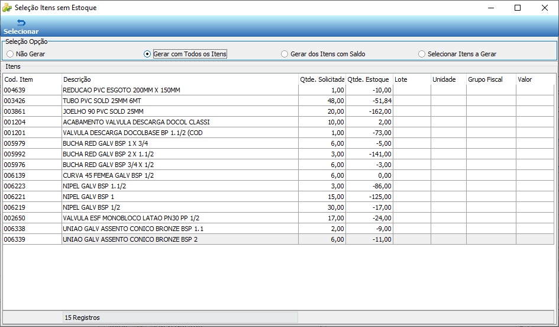Minimize the Seleção Itens sem Estoque window
Viewport: 559px width, 327px height.
491,8
